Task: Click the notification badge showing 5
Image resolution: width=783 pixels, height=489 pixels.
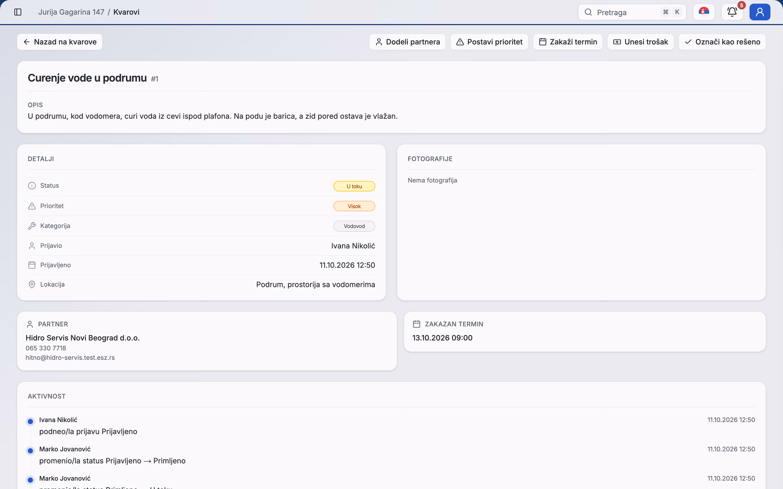Action: click(x=741, y=5)
